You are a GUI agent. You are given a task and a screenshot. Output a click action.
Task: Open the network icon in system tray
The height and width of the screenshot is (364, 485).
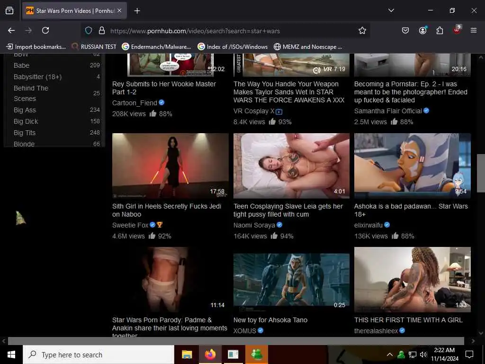coord(413,355)
